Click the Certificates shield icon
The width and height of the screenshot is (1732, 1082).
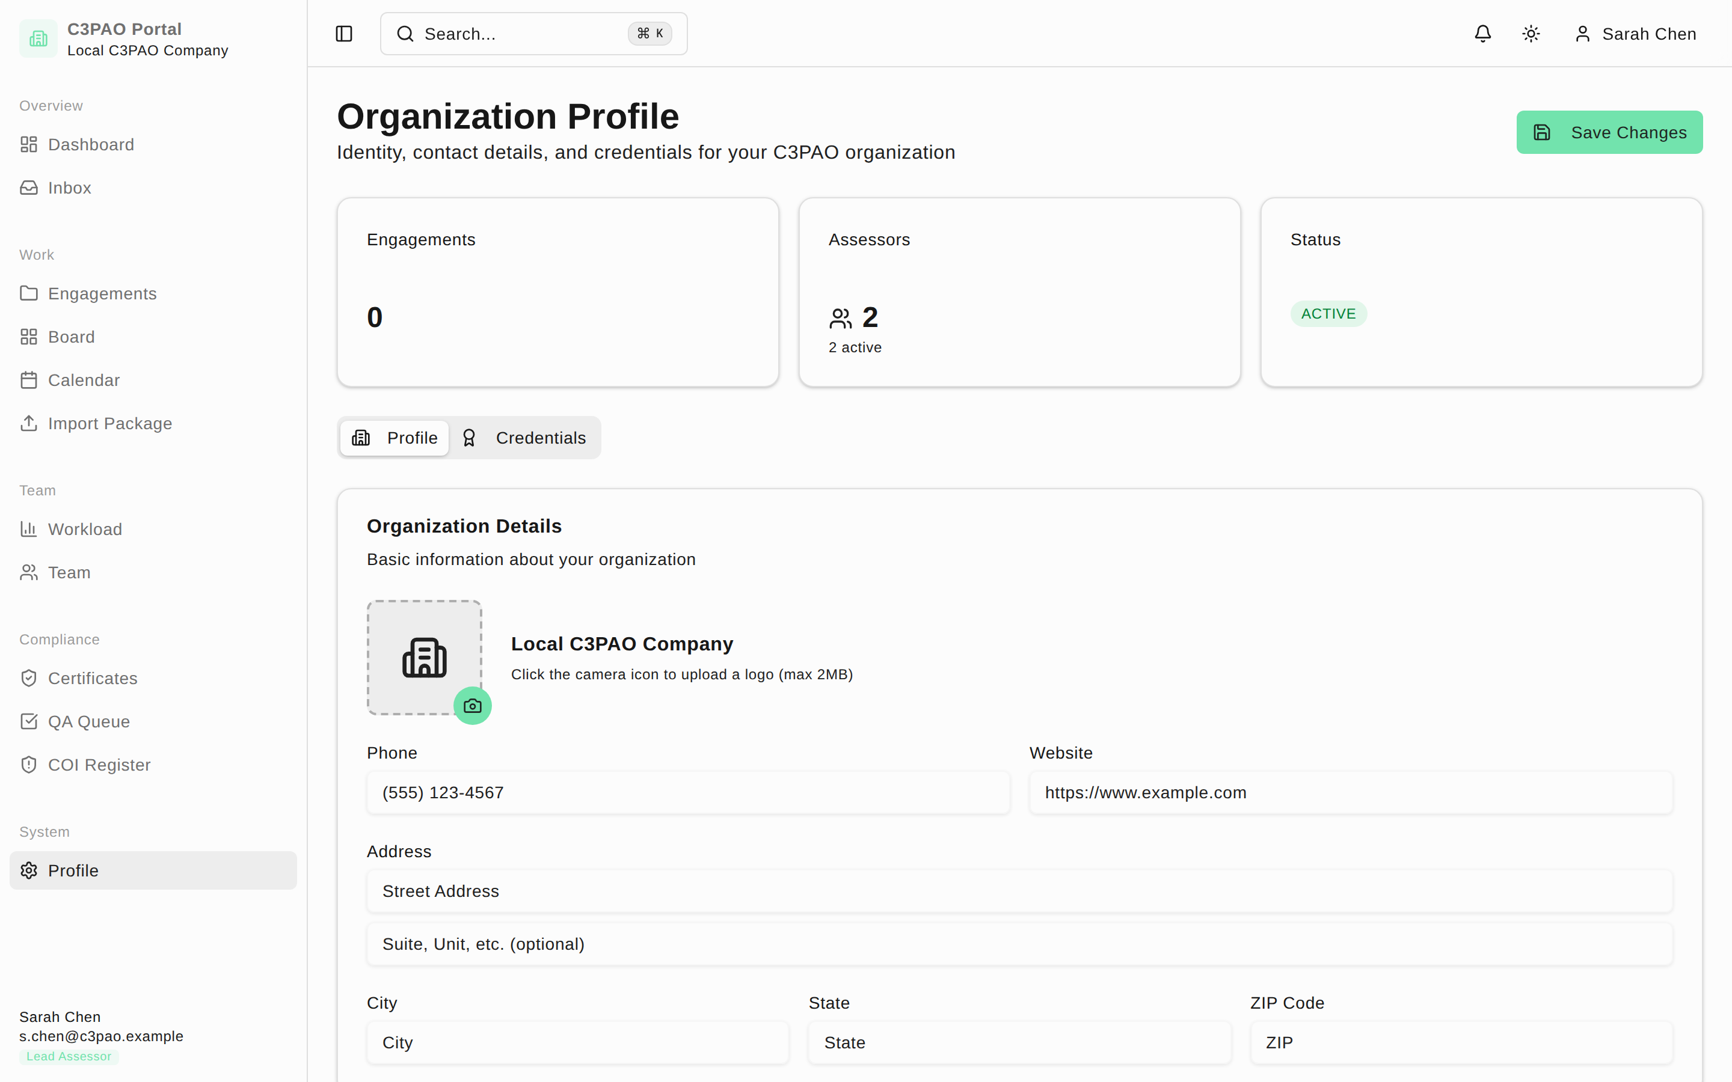(29, 679)
